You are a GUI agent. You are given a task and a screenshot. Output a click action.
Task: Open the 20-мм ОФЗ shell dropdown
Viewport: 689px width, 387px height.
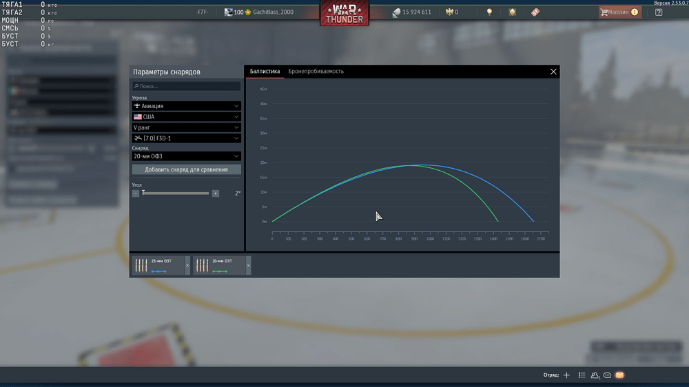point(187,156)
